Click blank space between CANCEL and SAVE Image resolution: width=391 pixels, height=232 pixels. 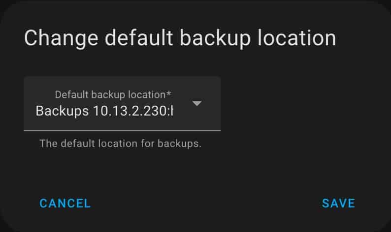(x=206, y=203)
